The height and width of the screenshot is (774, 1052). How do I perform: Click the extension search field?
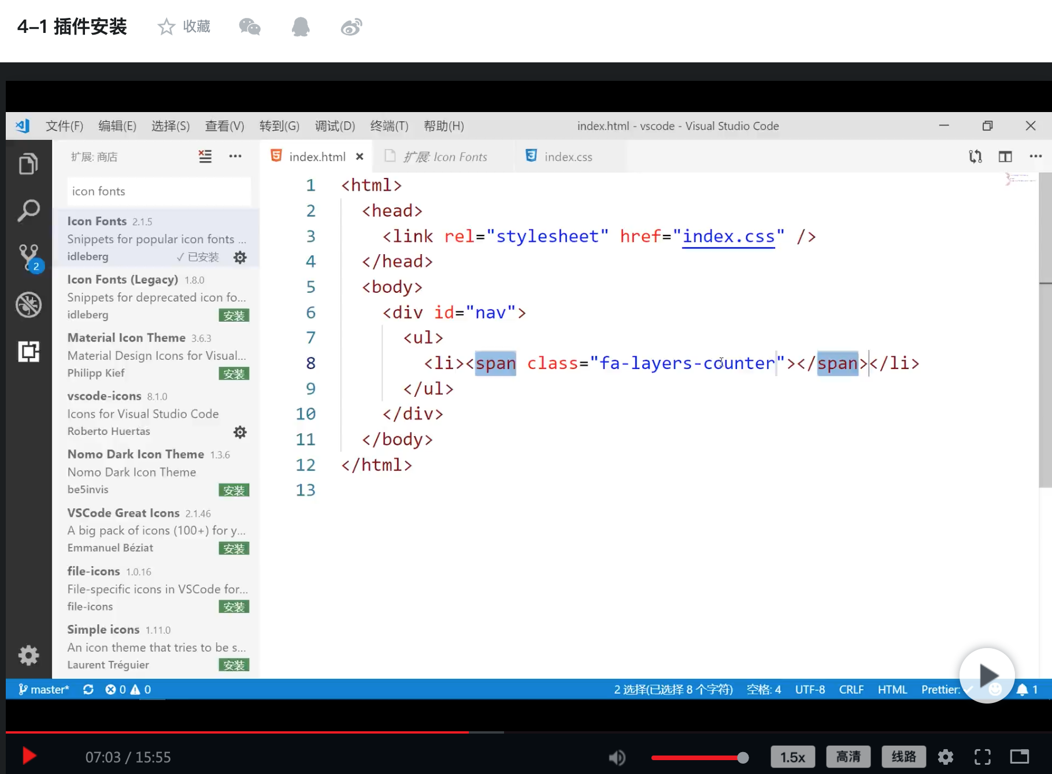(159, 191)
